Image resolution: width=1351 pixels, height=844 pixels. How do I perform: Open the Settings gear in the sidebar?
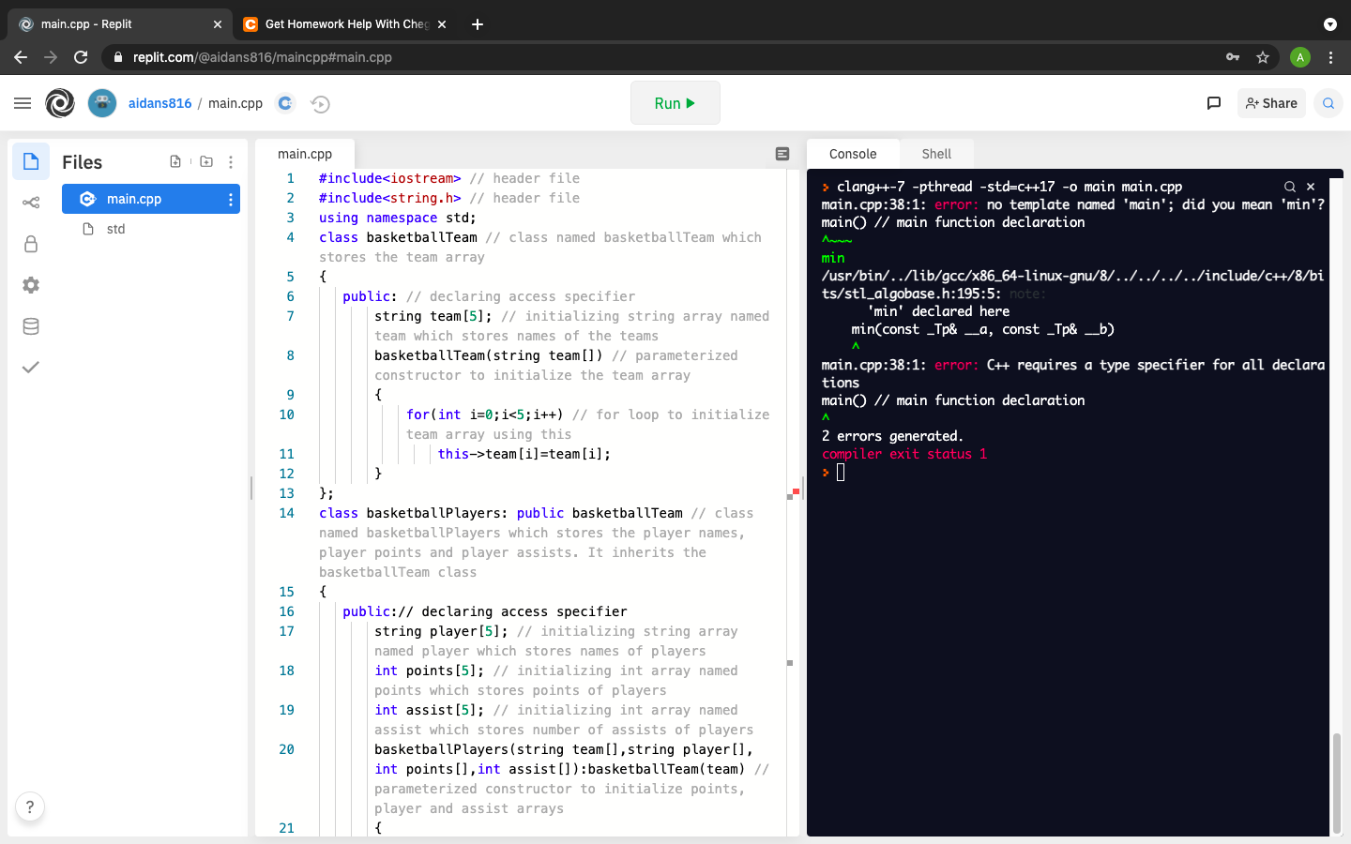pos(30,285)
